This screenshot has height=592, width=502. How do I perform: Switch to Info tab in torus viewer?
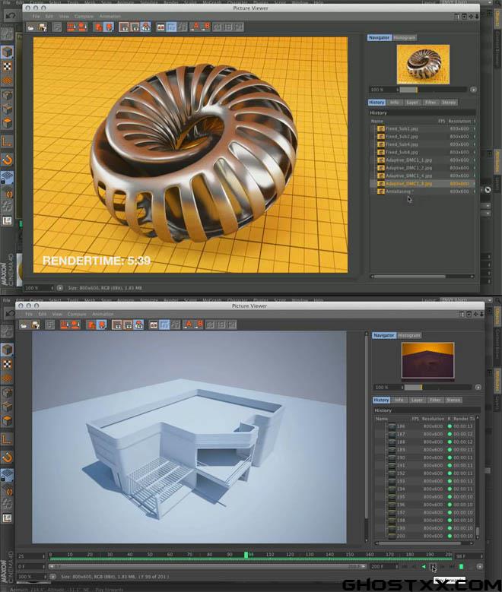click(394, 103)
